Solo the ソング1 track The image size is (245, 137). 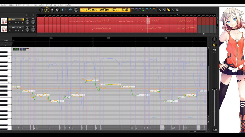(x=19, y=23)
